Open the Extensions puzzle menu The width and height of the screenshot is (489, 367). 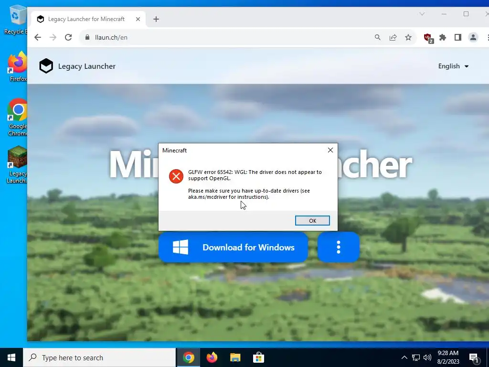(x=443, y=37)
